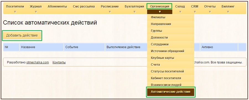249x100 pixels.
Task: Open Взаимосвязи людей
Action: [x=171, y=85]
